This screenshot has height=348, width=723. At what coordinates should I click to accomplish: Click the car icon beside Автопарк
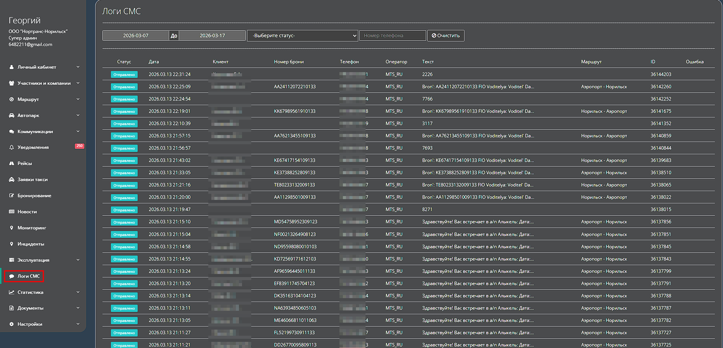pos(12,115)
